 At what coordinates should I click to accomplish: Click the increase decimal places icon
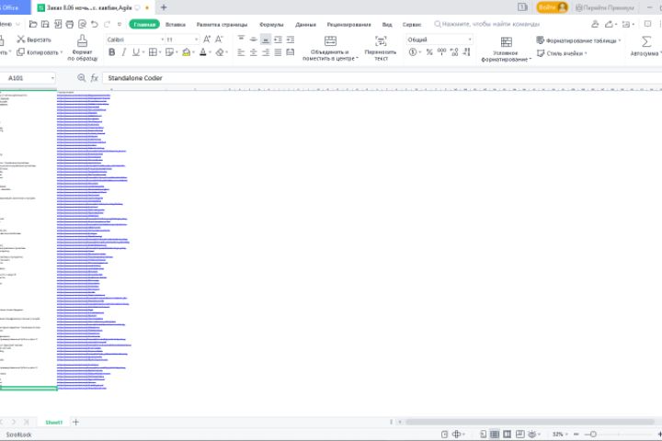click(x=454, y=51)
